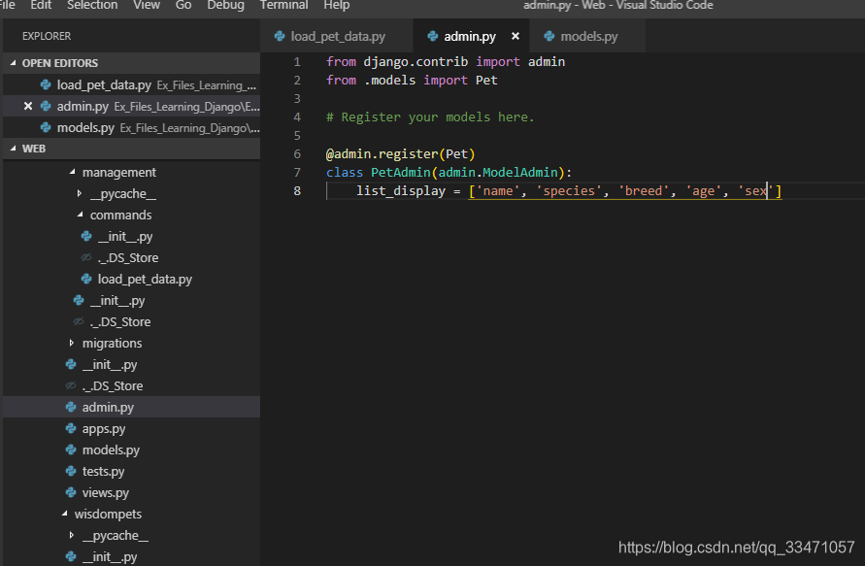Switch to the load_pet_data.py editor tab

click(337, 37)
